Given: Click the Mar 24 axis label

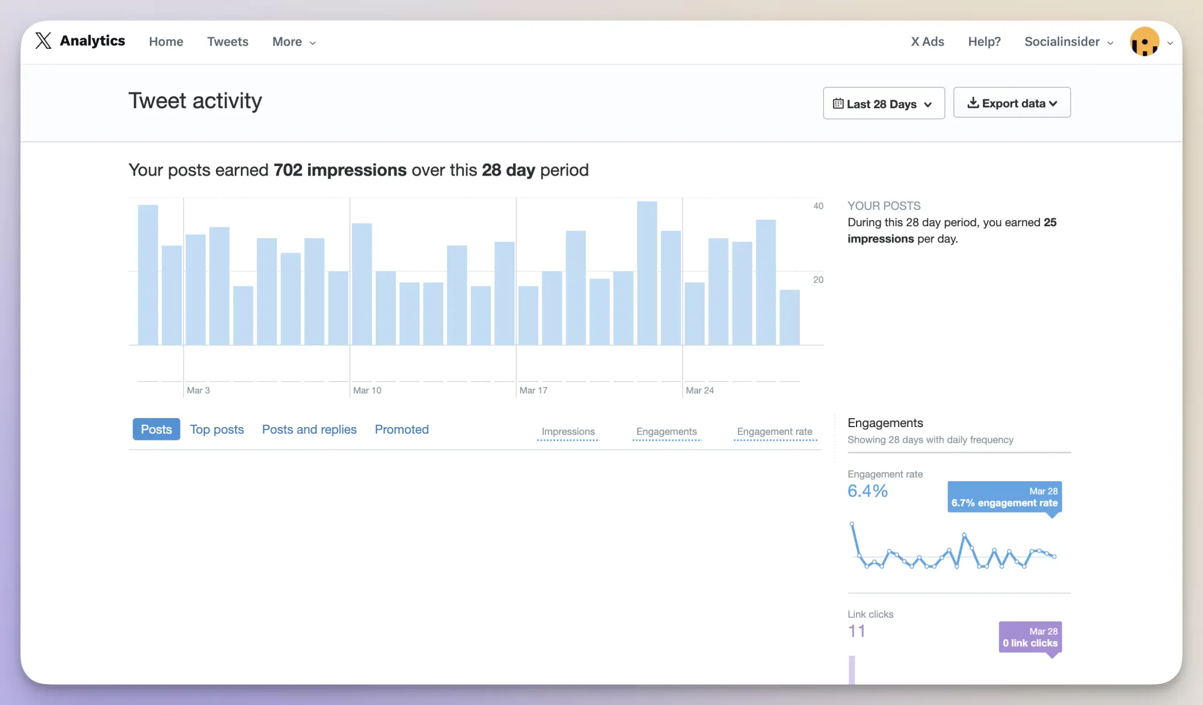Looking at the screenshot, I should point(700,390).
